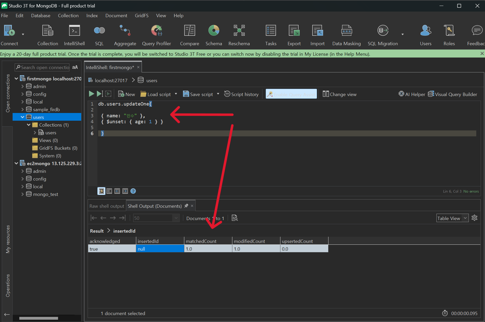Collapse the firstmongo connection
The width and height of the screenshot is (485, 322).
(16, 79)
